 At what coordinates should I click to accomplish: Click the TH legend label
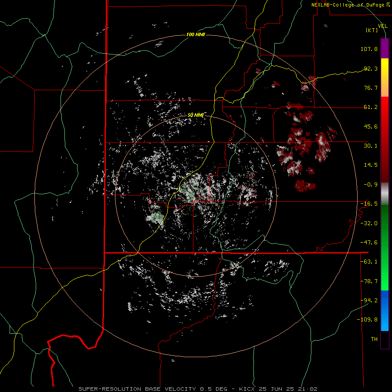pyautogui.click(x=374, y=339)
